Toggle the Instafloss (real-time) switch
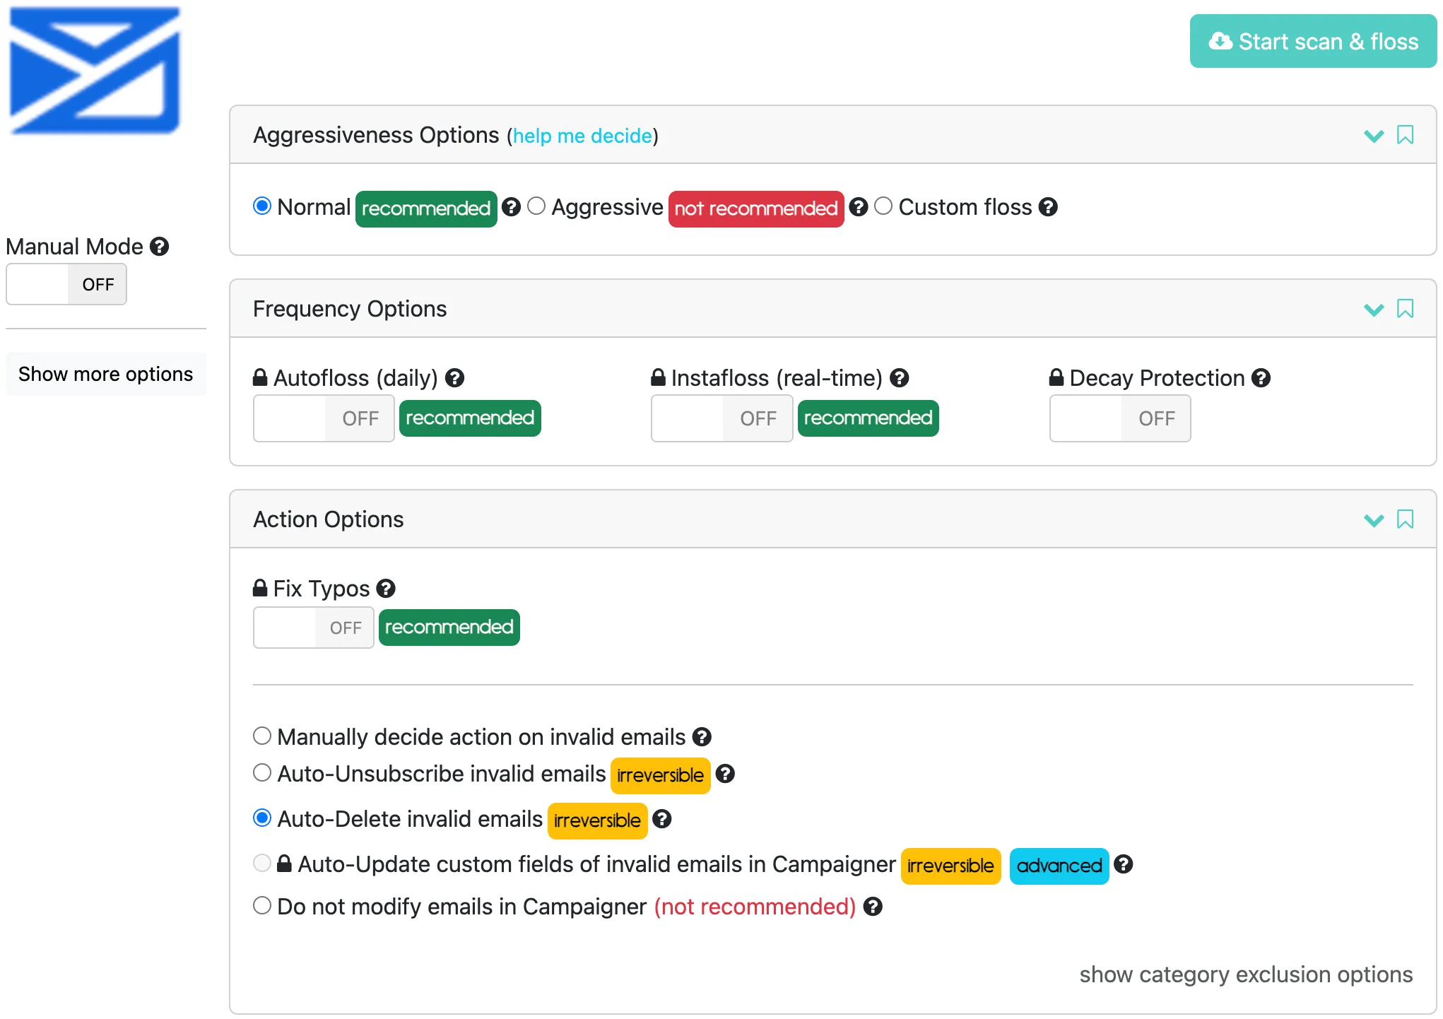Image resolution: width=1443 pixels, height=1019 pixels. [721, 418]
